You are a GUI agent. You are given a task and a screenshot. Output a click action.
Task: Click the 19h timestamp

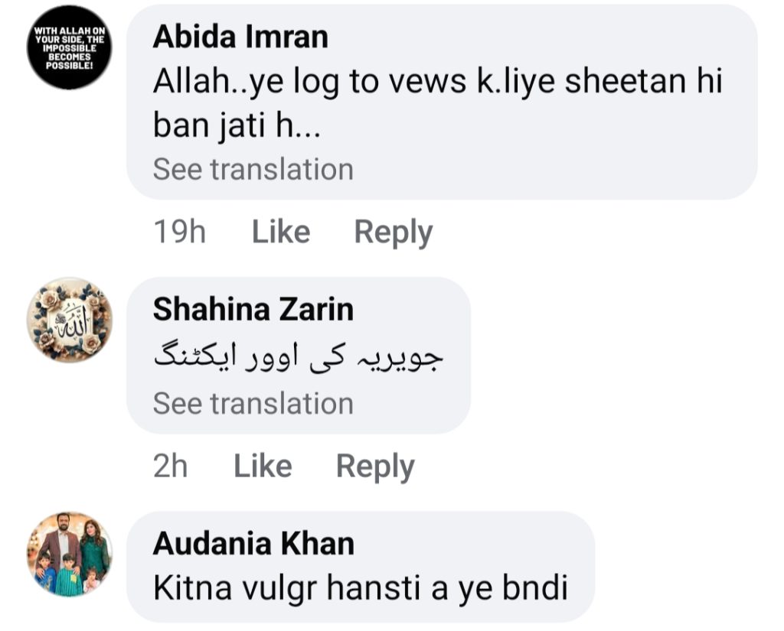pos(180,233)
